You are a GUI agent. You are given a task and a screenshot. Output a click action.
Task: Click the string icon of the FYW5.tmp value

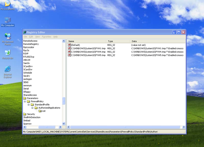pos(69,55)
